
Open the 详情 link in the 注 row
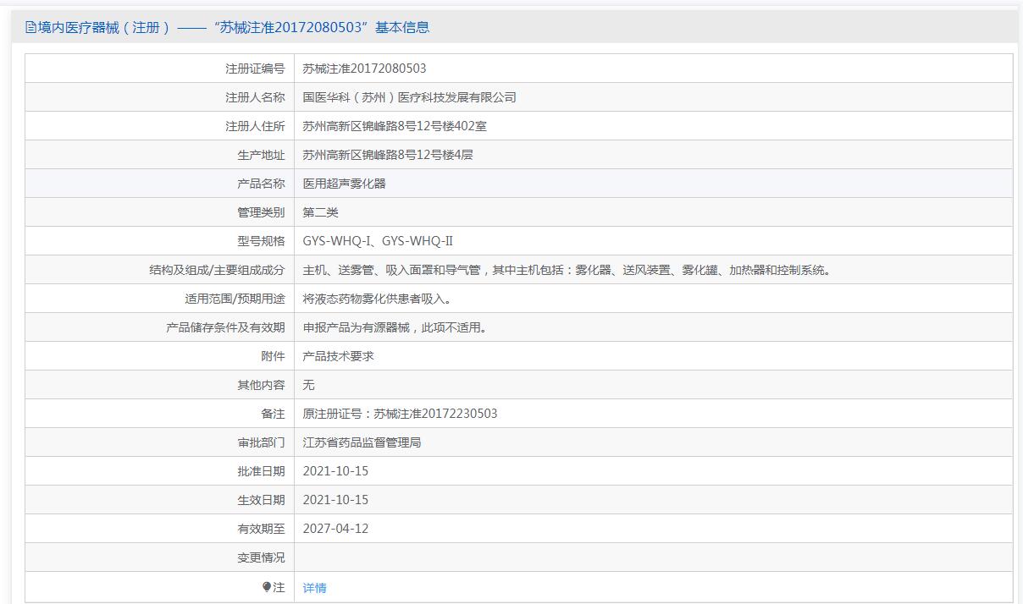pos(314,588)
